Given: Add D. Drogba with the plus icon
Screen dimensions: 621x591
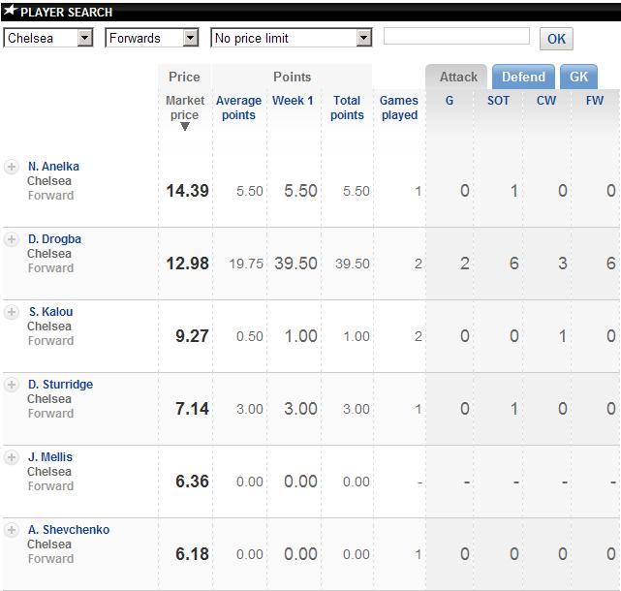Looking at the screenshot, I should (x=11, y=239).
